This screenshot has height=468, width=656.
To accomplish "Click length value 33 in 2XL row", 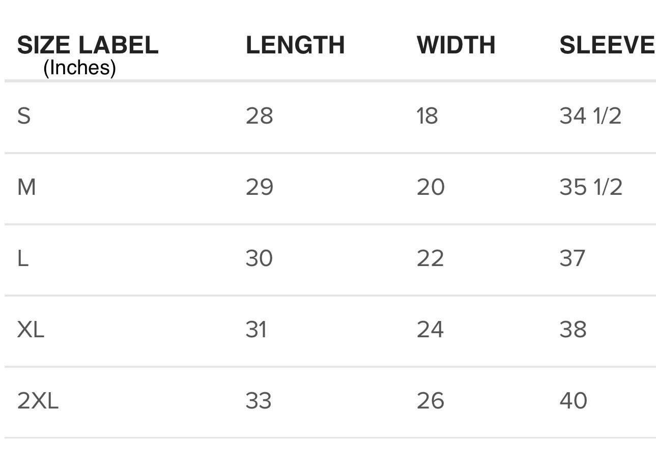I will click(259, 401).
